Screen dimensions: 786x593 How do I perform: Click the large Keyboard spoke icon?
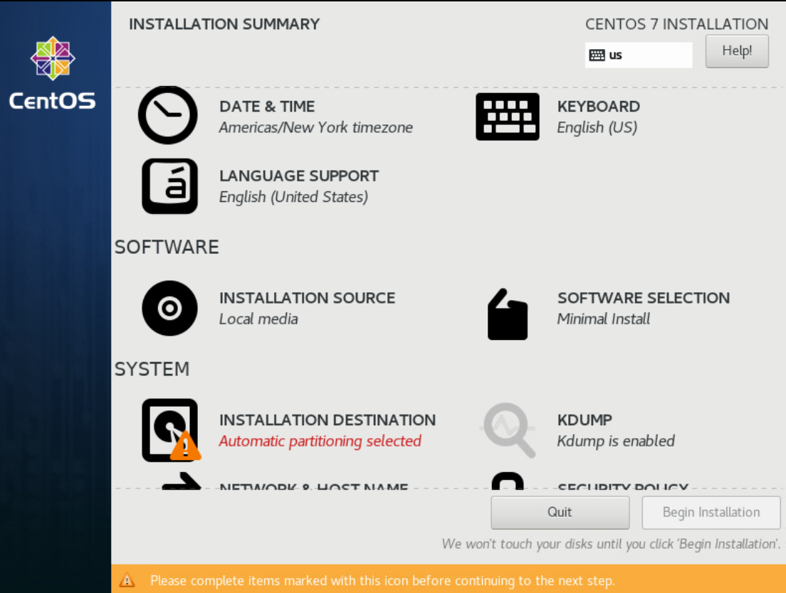[x=508, y=117]
